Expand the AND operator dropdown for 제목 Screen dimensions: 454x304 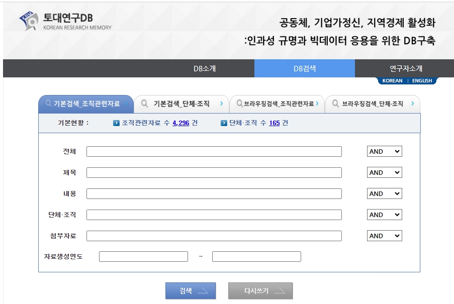pyautogui.click(x=384, y=173)
